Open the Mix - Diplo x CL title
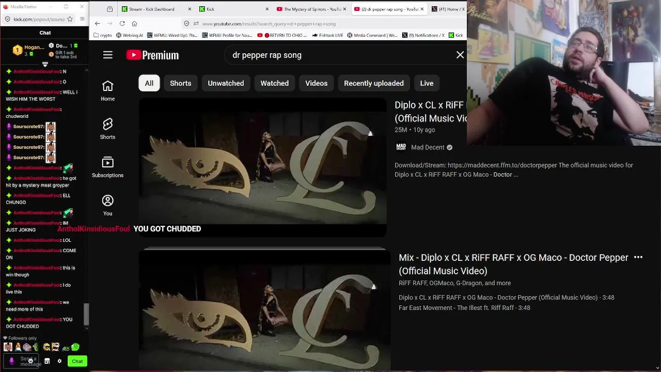The width and height of the screenshot is (661, 372). coord(513,264)
